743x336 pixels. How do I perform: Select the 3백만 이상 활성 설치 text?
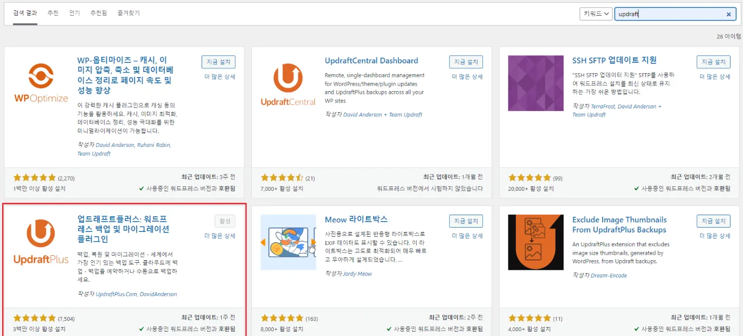(x=39, y=329)
